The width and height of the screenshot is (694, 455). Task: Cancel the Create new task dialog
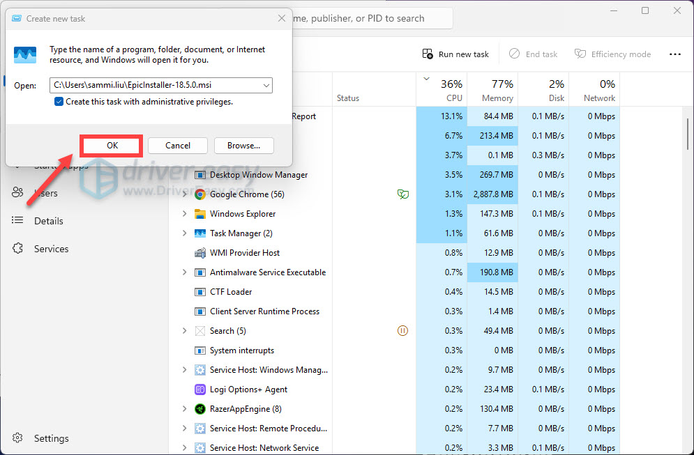[177, 146]
